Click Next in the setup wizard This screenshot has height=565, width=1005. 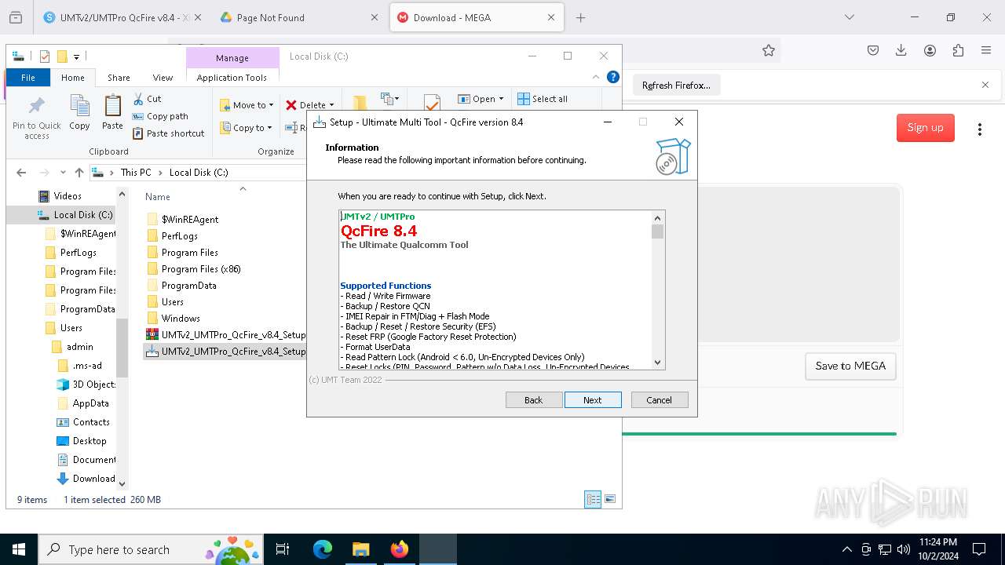click(593, 400)
